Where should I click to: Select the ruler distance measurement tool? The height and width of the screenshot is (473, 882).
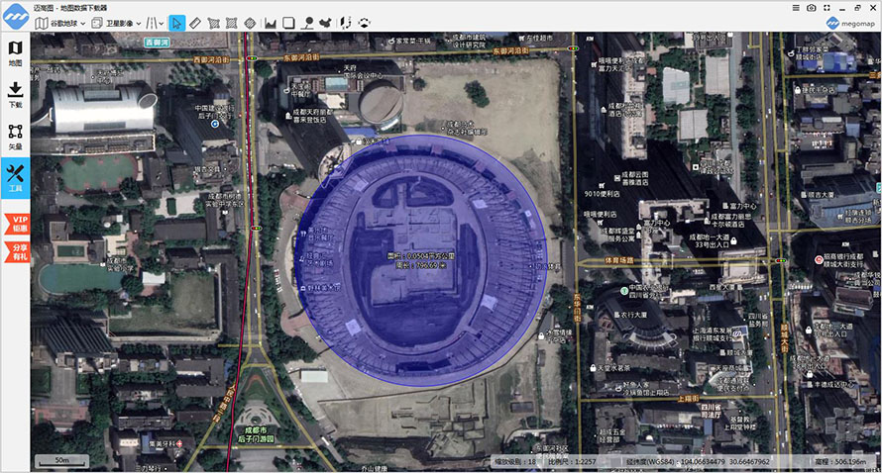point(195,23)
